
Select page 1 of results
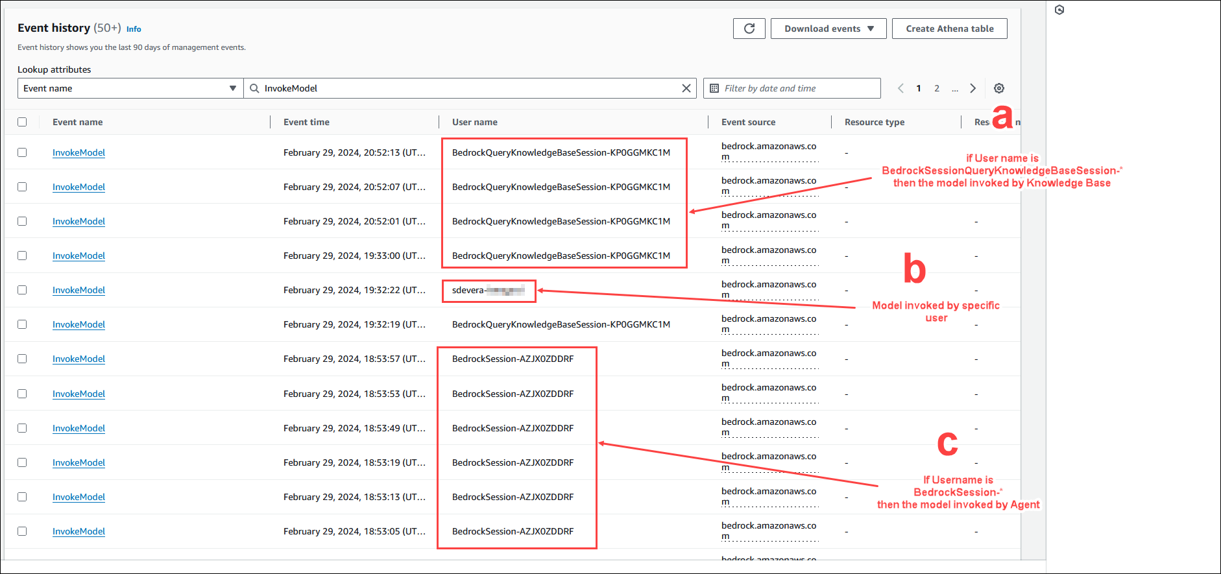click(919, 88)
